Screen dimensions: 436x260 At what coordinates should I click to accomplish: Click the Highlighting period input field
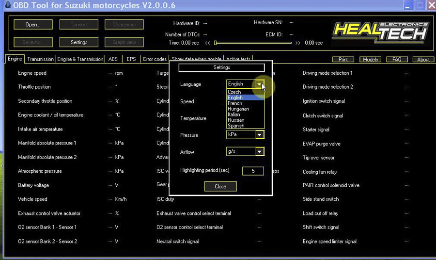coord(253,171)
